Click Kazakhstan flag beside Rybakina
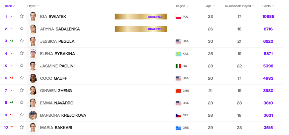Screen dimensions: 289x135 [x=178, y=54]
